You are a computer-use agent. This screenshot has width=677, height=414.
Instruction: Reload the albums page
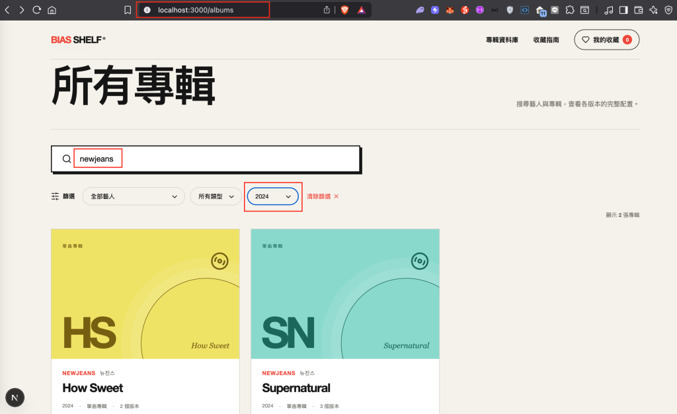37,10
